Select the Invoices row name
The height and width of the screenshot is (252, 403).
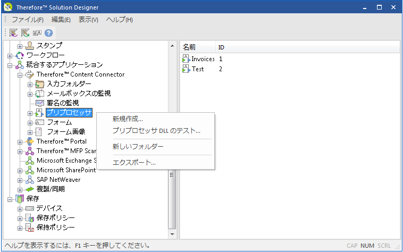203,59
